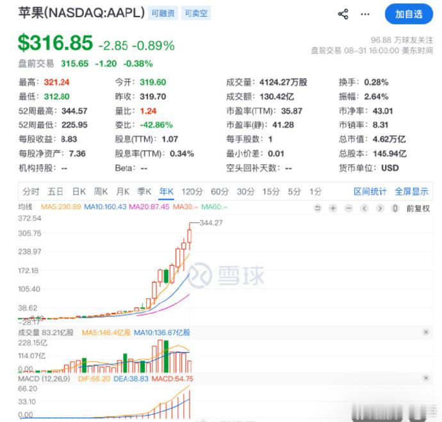Select the 年K chart tab

166,191
